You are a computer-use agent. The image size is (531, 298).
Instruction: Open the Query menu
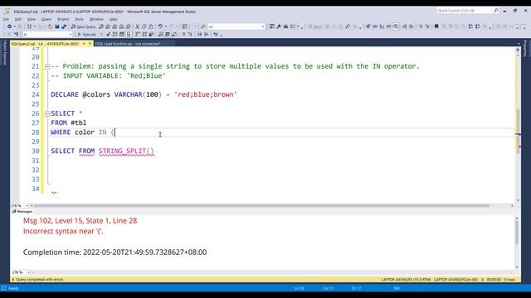(46, 19)
